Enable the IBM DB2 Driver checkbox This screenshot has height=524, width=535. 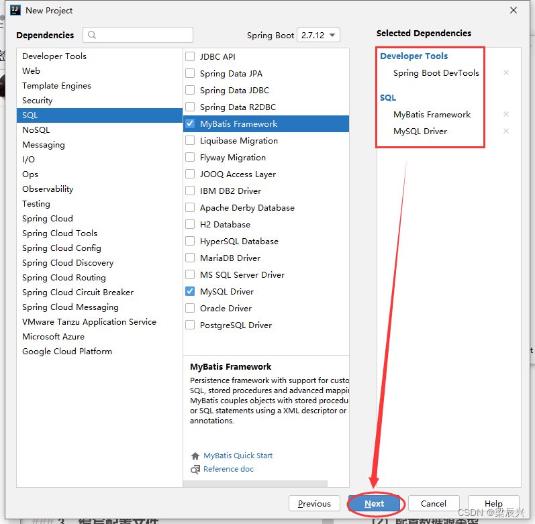[x=190, y=191]
